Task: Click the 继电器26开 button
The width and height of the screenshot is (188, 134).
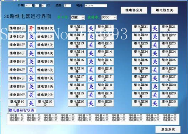Action: coord(141,70)
